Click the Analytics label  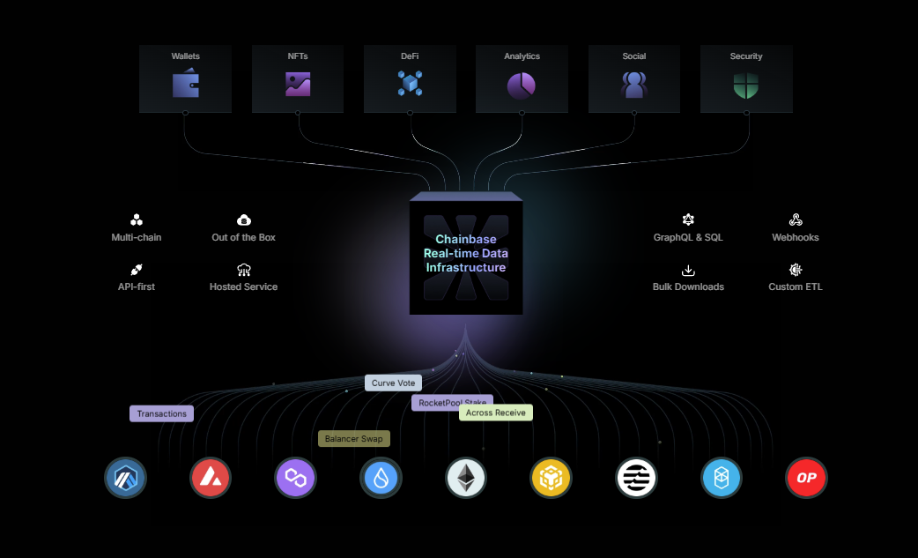point(522,56)
